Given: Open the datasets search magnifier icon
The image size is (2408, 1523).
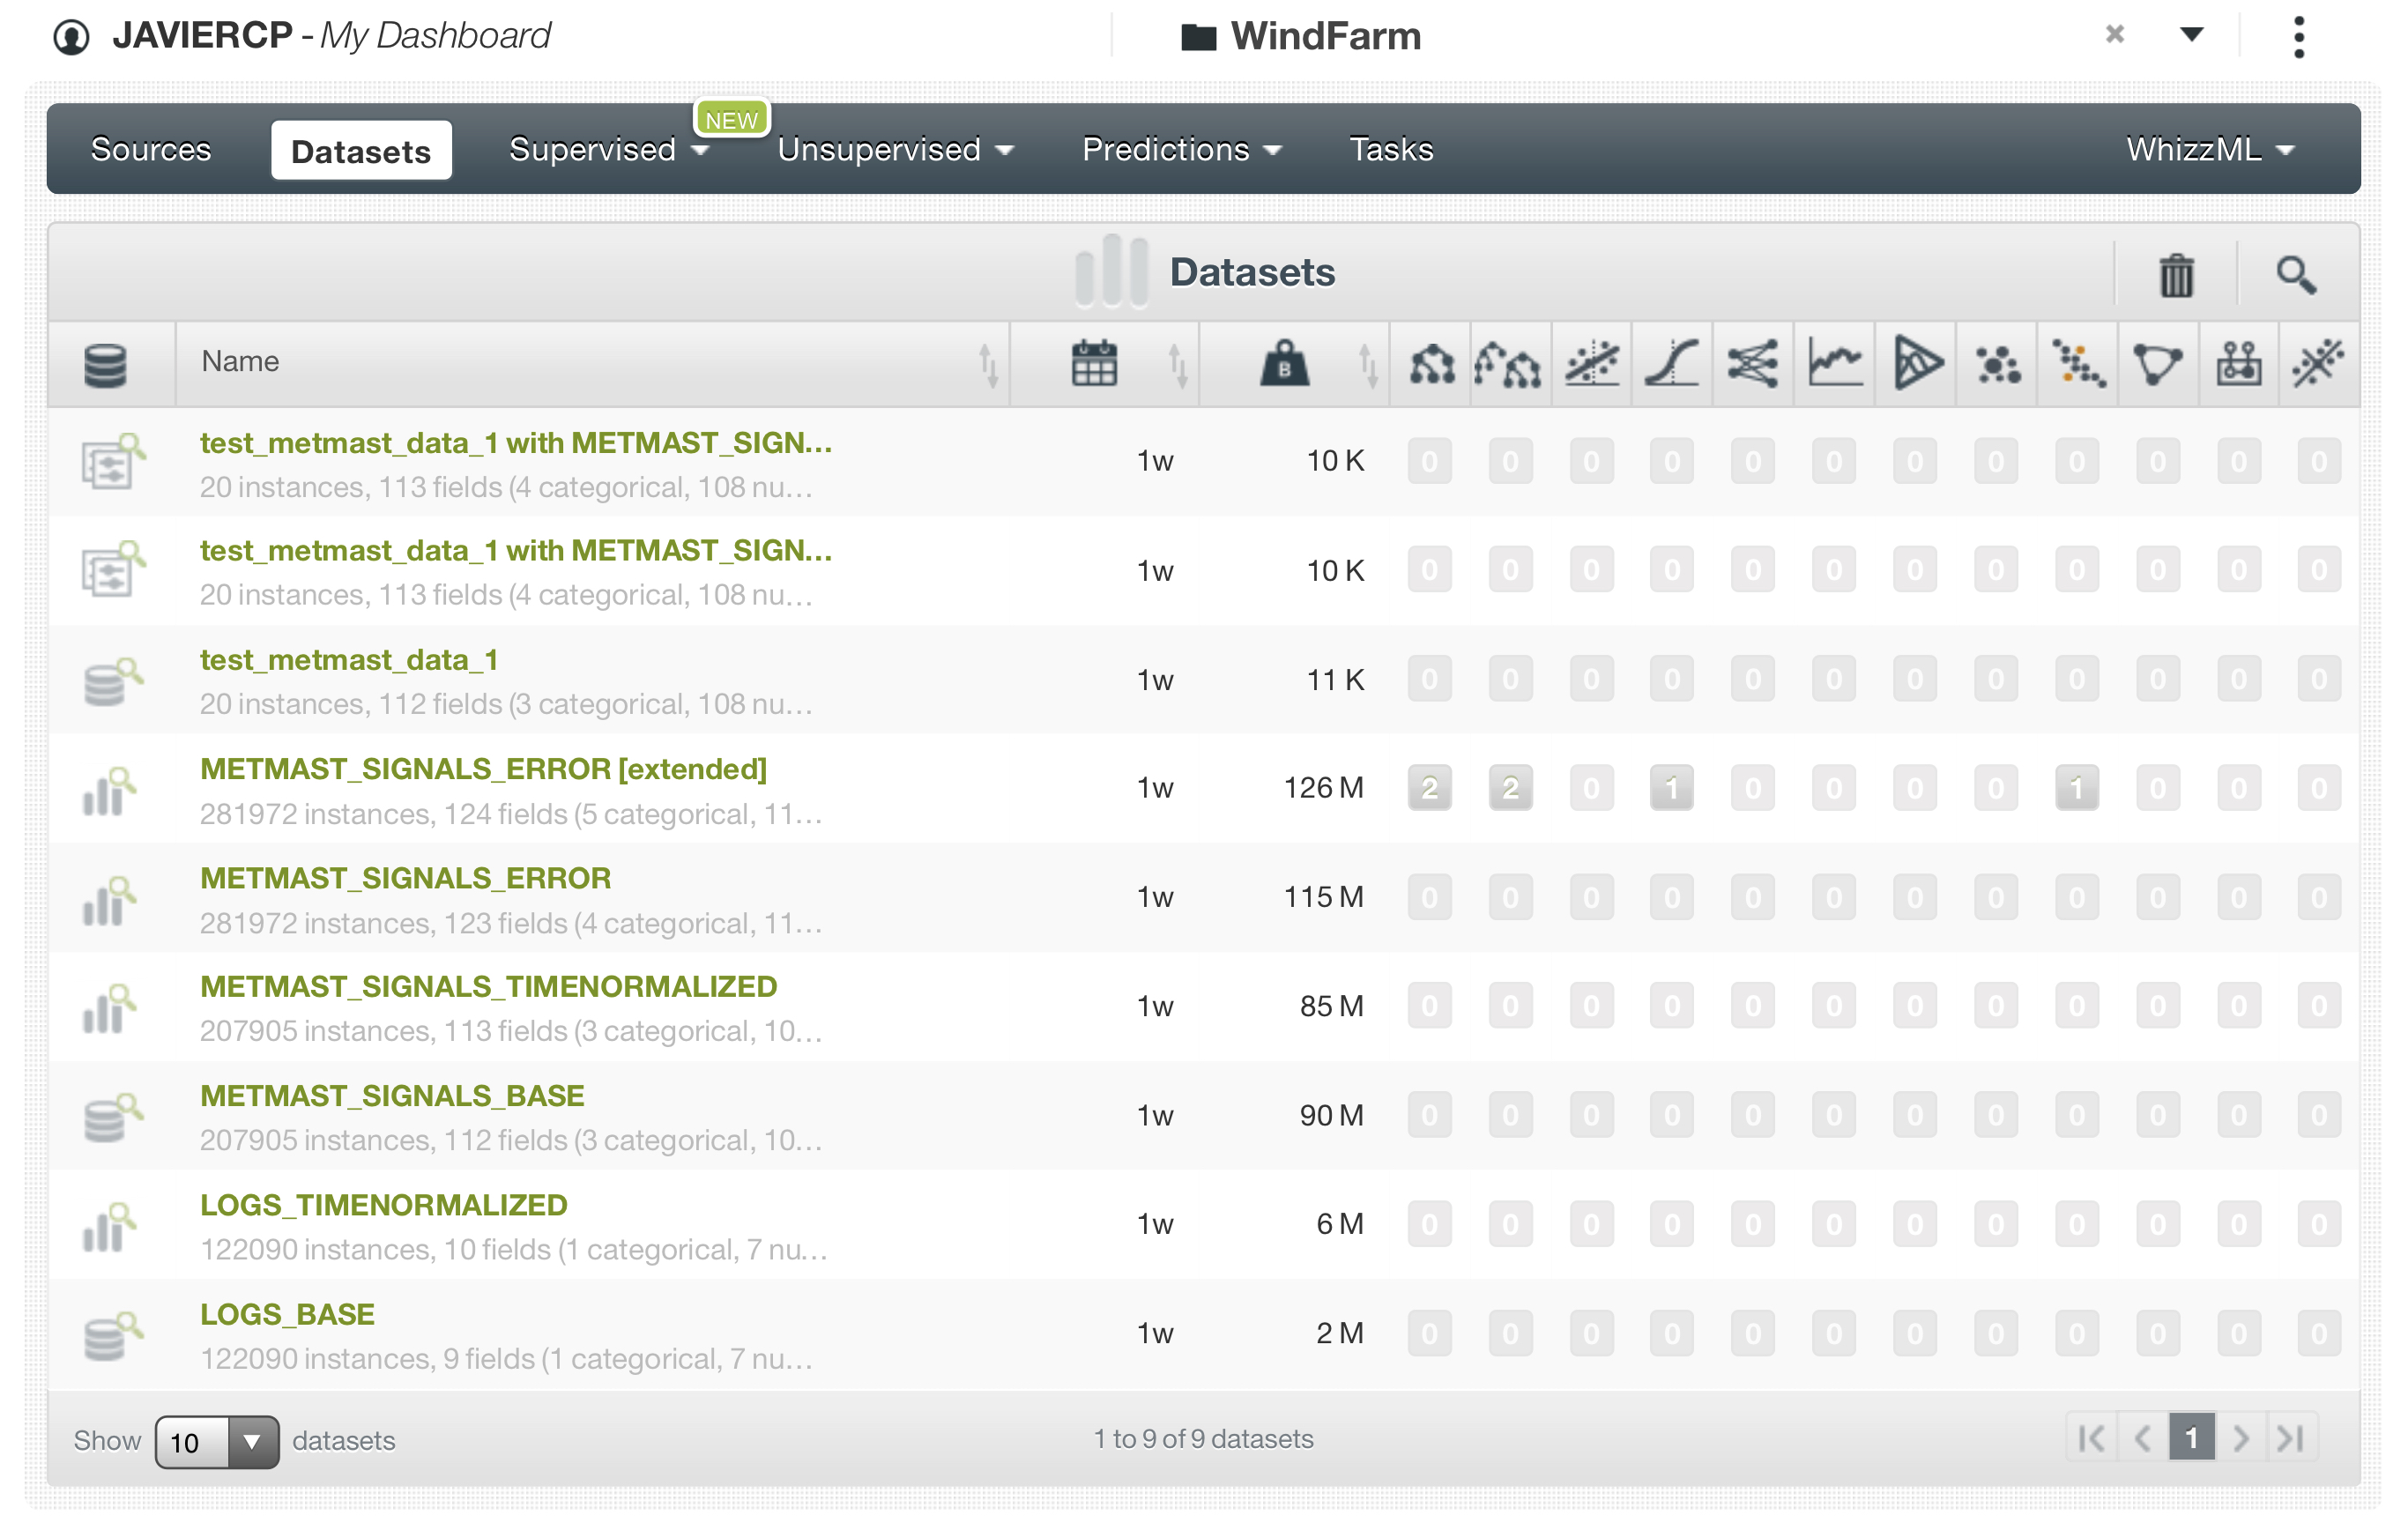Looking at the screenshot, I should [x=2295, y=274].
